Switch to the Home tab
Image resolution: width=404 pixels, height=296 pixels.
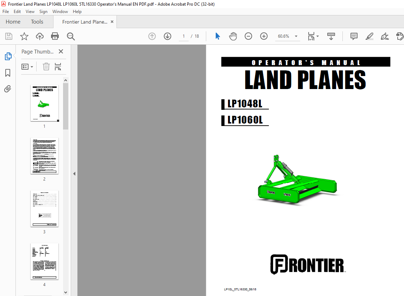pyautogui.click(x=13, y=22)
